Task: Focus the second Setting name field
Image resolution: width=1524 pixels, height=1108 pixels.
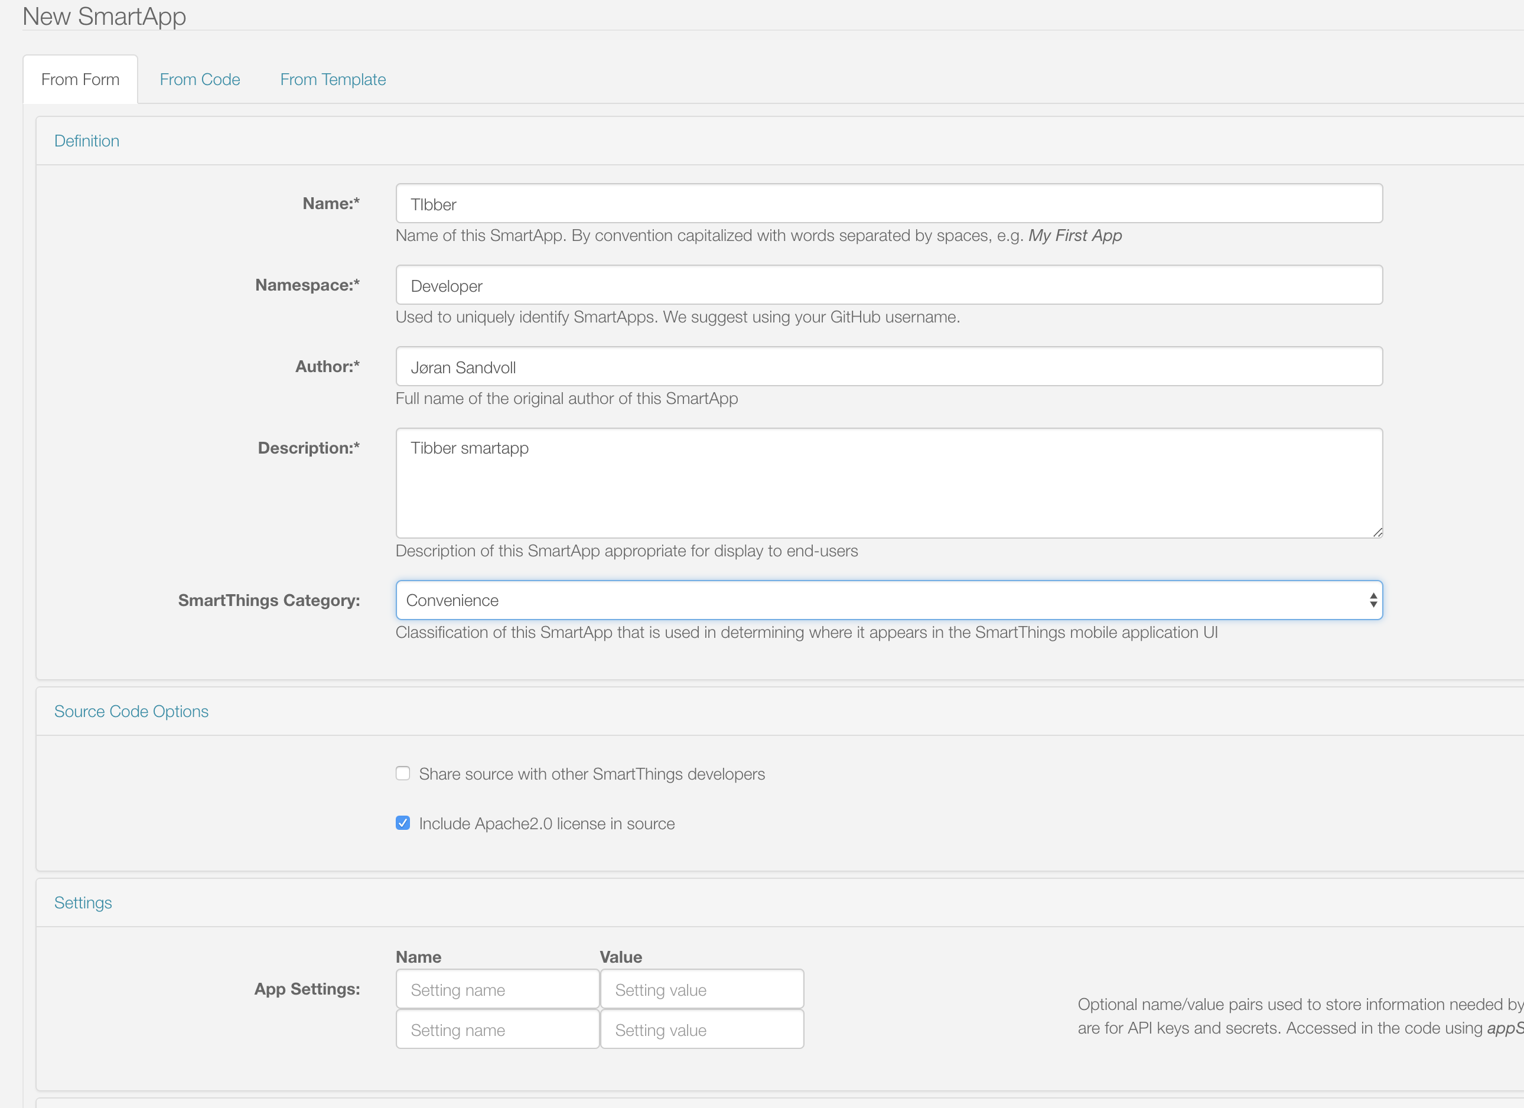Action: 497,1029
